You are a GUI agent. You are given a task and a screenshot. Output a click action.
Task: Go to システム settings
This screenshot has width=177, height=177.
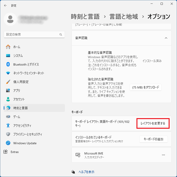pyautogui.click(x=34, y=56)
